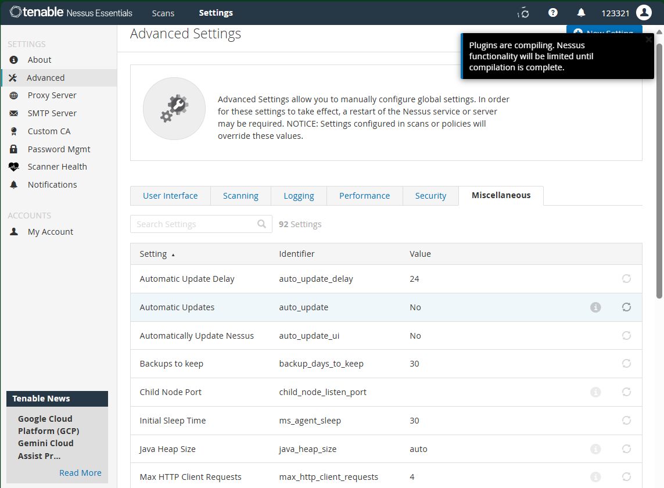The width and height of the screenshot is (664, 488).
Task: Click the Search Settings input field
Action: click(195, 224)
